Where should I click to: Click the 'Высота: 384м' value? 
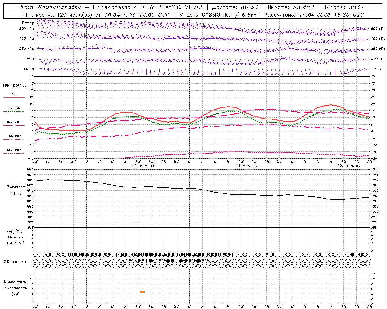click(x=343, y=7)
